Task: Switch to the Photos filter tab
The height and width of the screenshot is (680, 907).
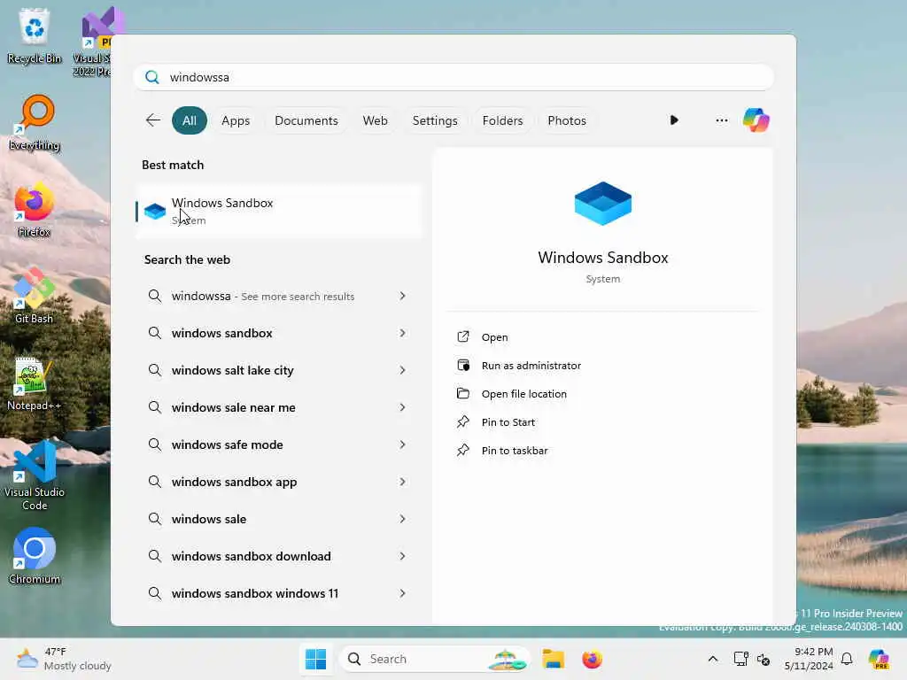Action: (567, 120)
